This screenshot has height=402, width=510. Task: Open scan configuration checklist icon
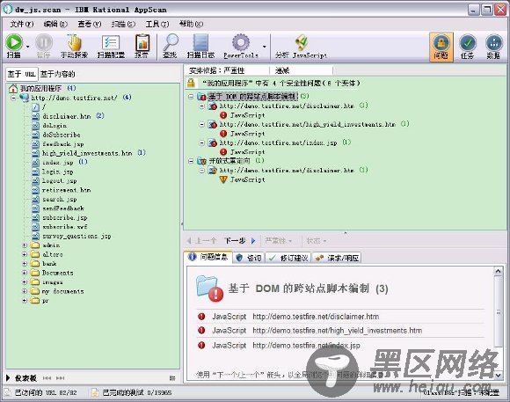[x=111, y=42]
